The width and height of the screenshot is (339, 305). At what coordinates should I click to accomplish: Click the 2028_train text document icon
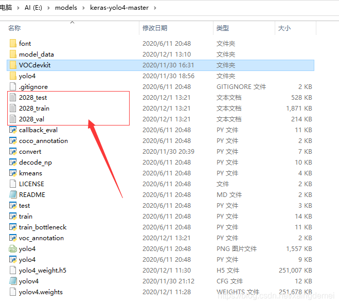pyautogui.click(x=13, y=108)
